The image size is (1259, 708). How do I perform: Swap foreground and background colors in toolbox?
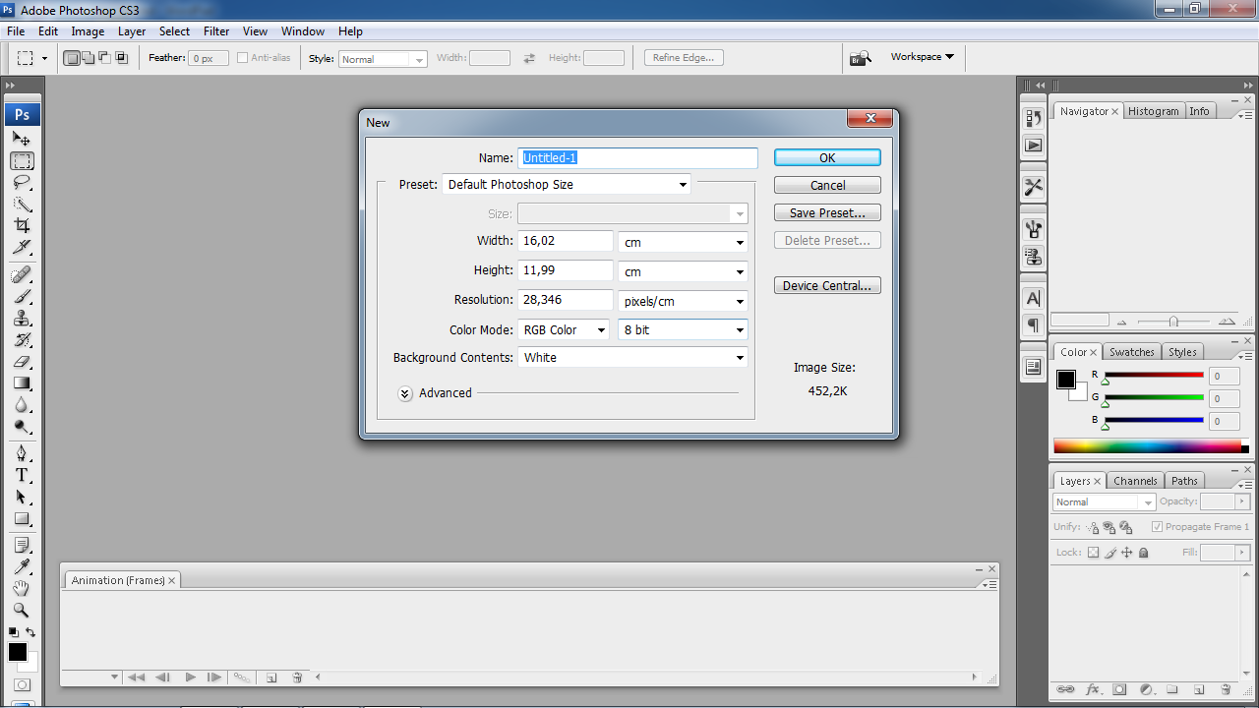pyautogui.click(x=30, y=632)
